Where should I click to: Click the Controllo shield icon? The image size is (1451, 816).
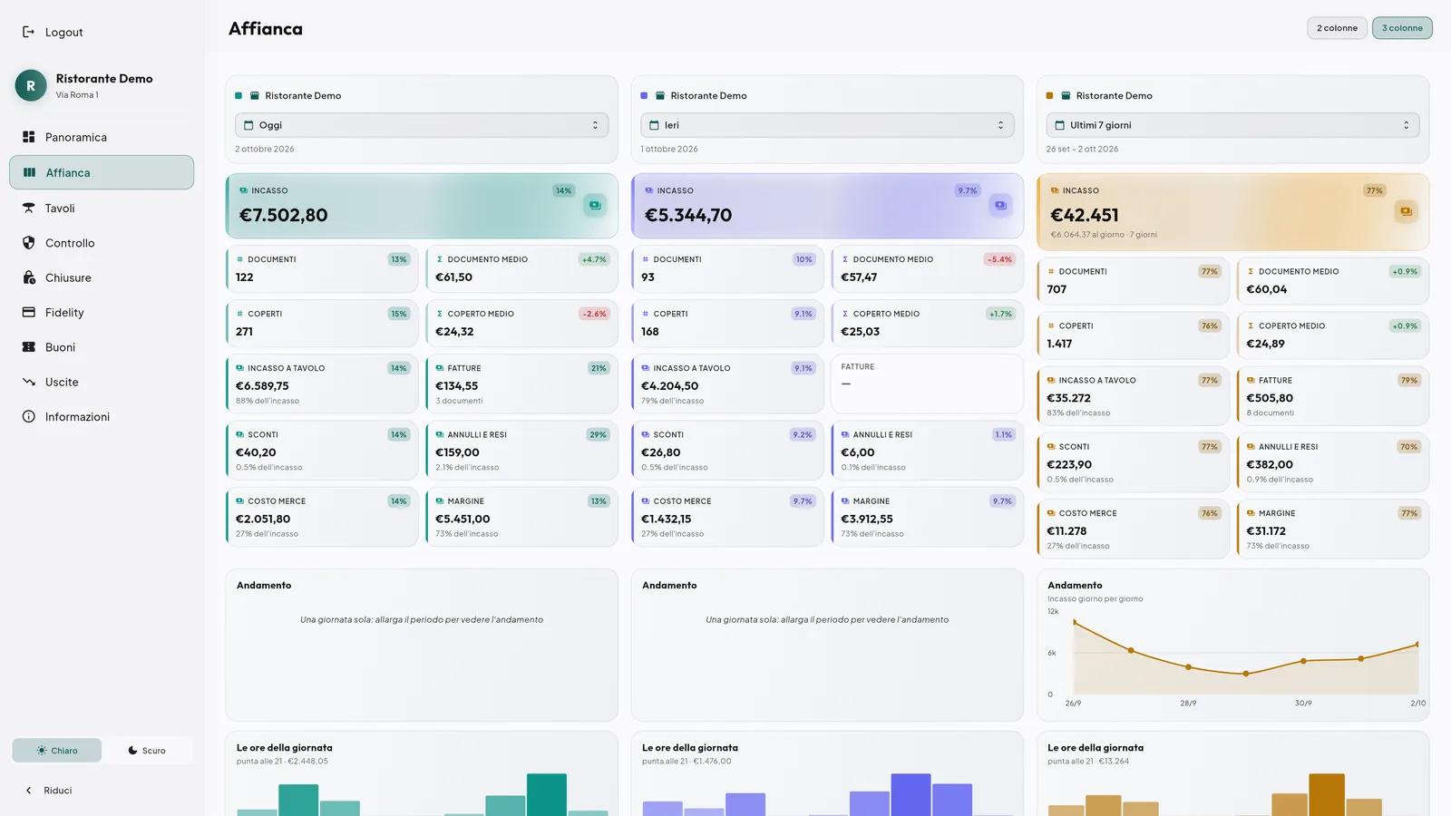pyautogui.click(x=28, y=243)
